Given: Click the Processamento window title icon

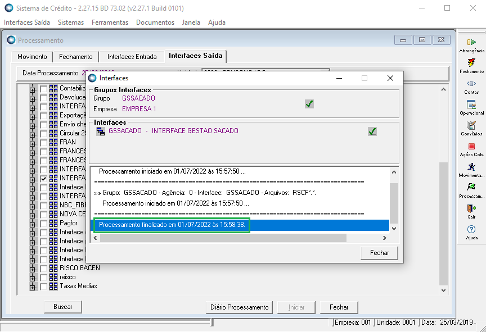Looking at the screenshot, I should 11,40.
